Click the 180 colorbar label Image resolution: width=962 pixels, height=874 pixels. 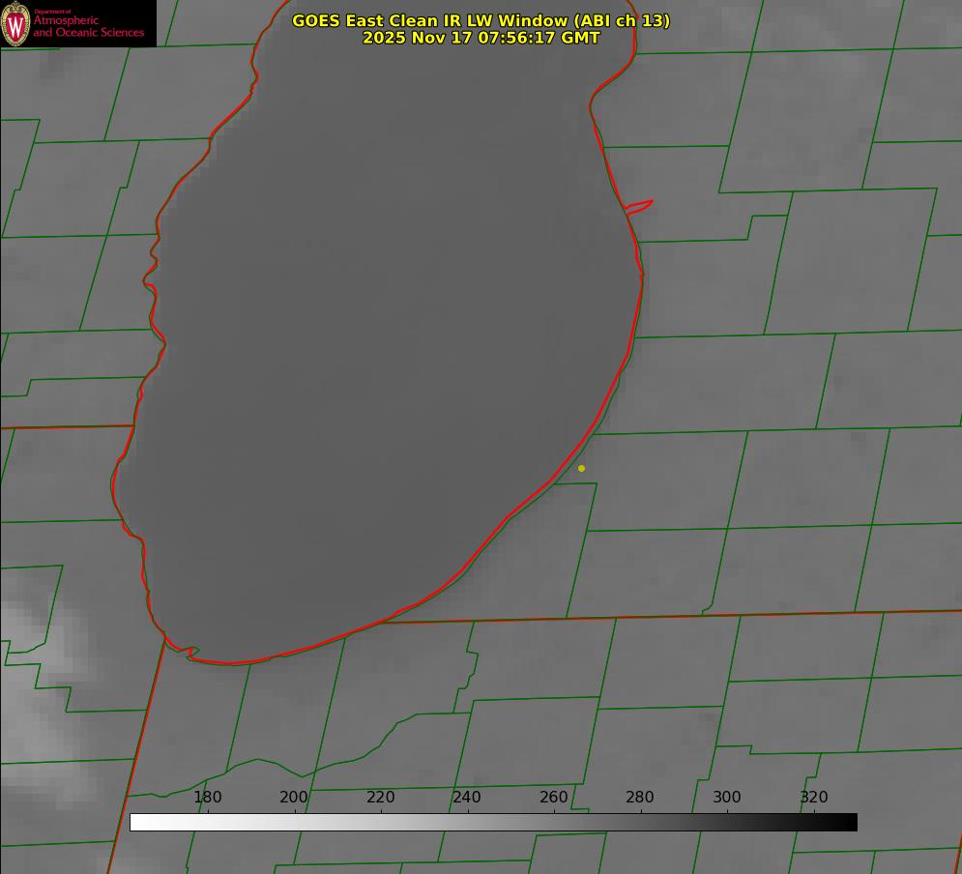click(207, 797)
